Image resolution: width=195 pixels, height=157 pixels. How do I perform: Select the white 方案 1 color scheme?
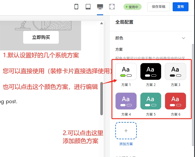point(126,72)
